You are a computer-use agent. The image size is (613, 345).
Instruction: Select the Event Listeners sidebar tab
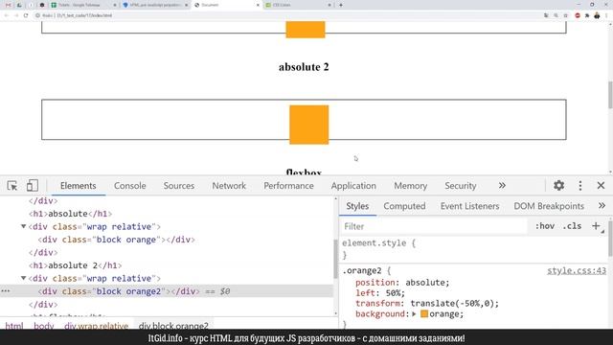coord(469,206)
